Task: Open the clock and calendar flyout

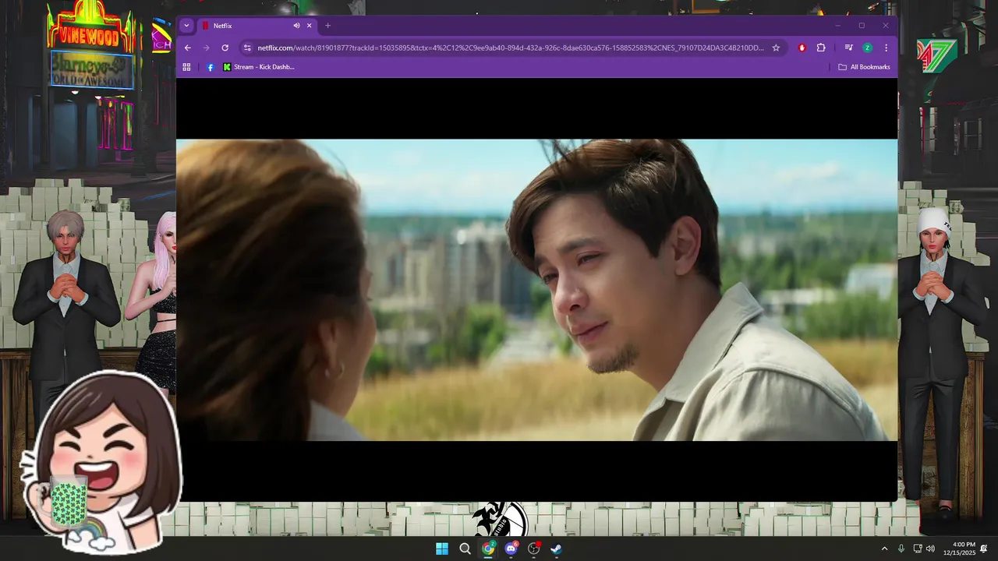Action: click(x=959, y=549)
